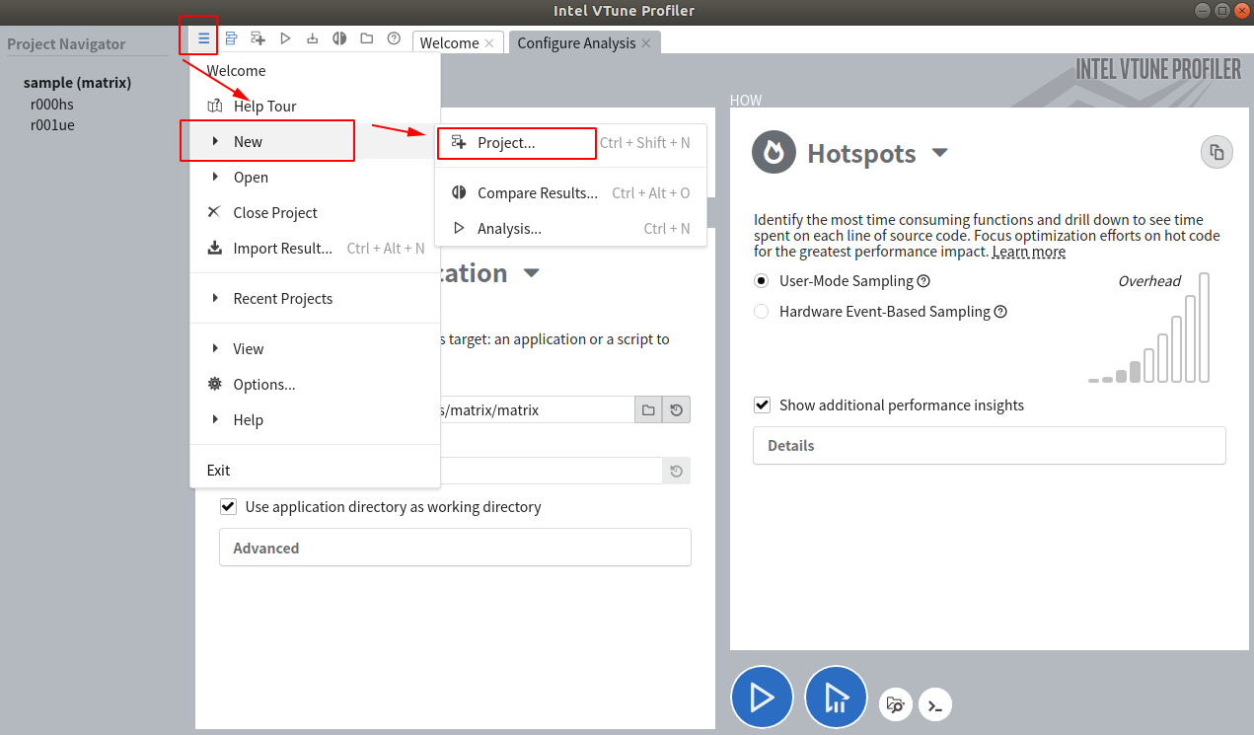The image size is (1254, 735).
Task: Select User-Mode Sampling radio button
Action: click(762, 281)
